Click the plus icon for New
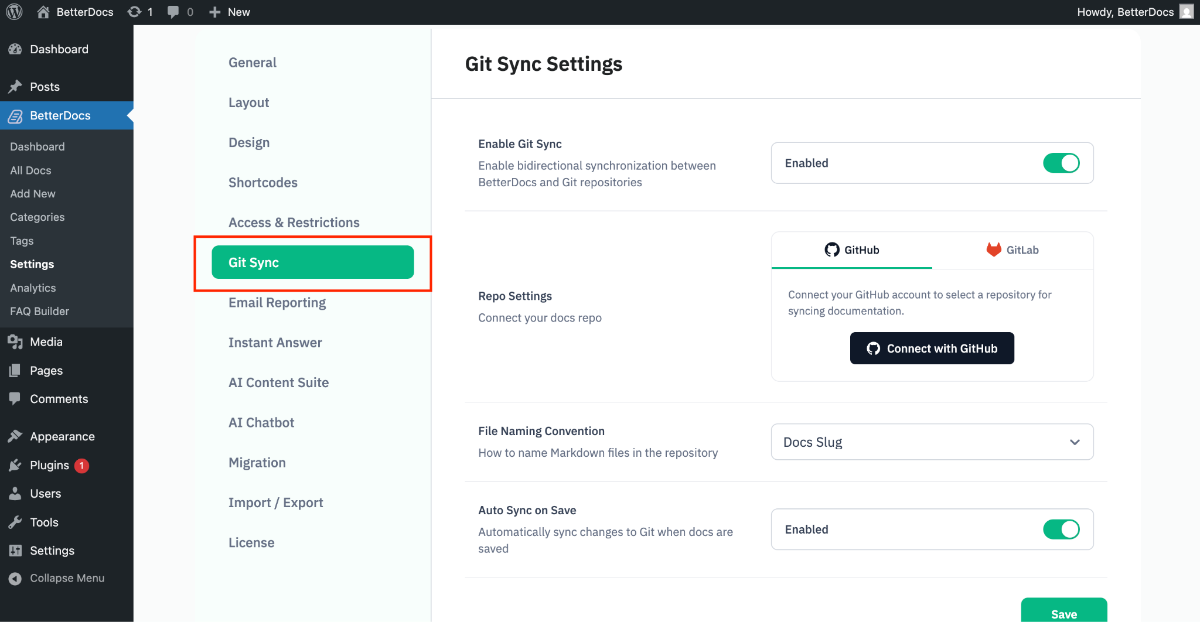The image size is (1200, 622). (214, 12)
